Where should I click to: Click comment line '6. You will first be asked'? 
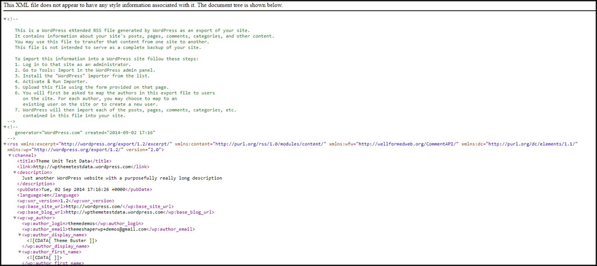pos(115,93)
